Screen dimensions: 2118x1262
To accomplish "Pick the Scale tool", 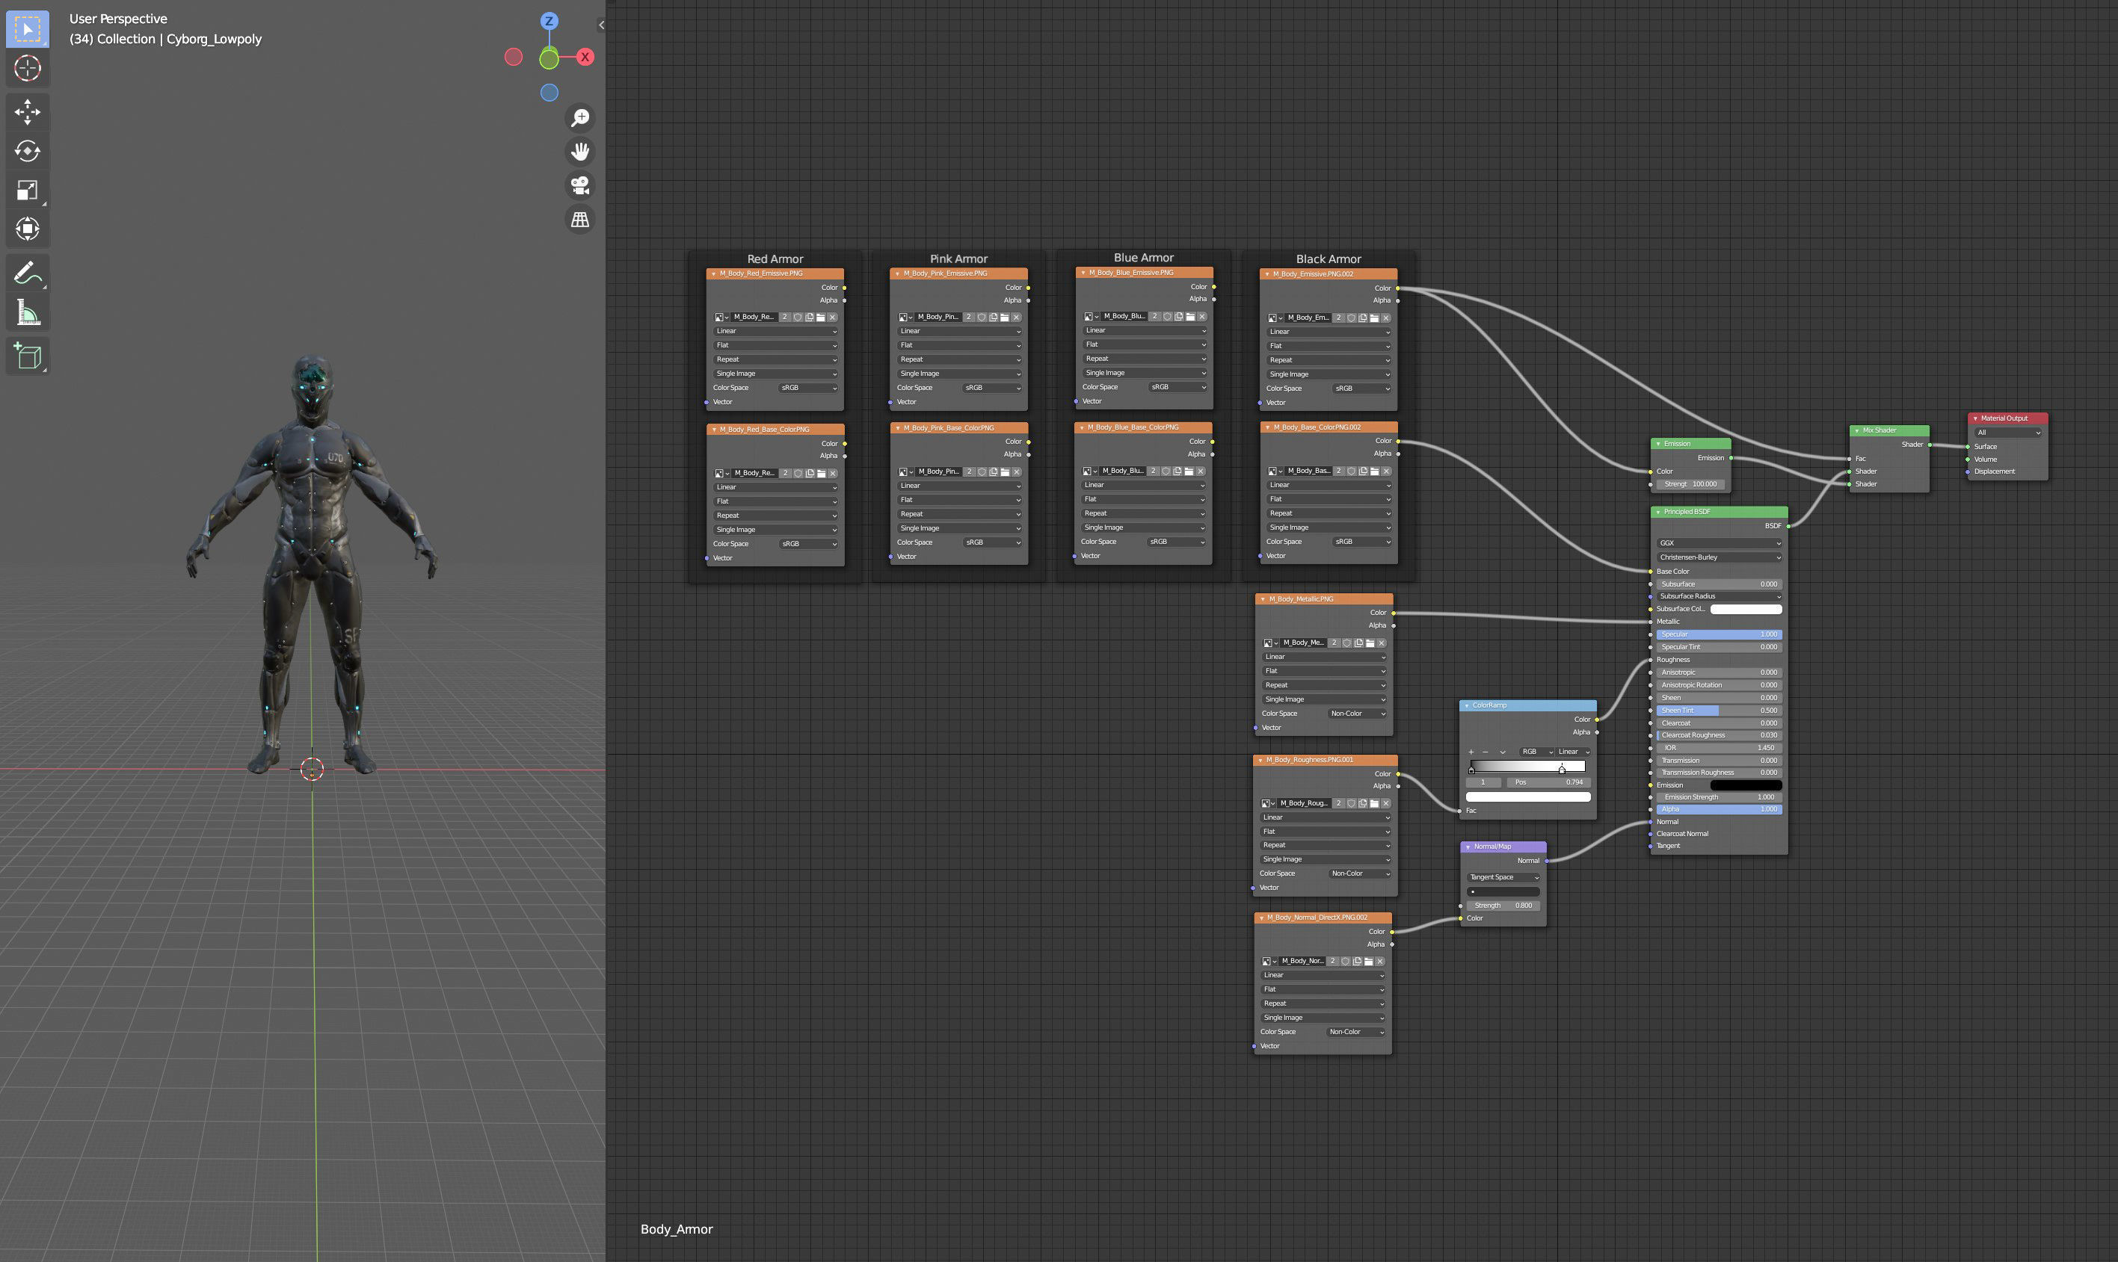I will pos(27,190).
